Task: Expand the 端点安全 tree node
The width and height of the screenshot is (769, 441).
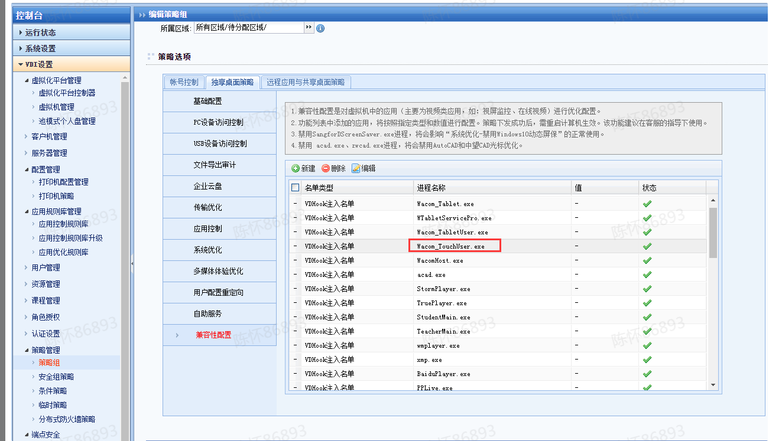Action: (x=26, y=435)
